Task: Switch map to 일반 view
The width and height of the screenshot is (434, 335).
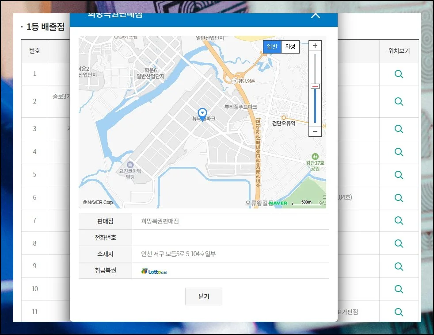Action: tap(272, 47)
